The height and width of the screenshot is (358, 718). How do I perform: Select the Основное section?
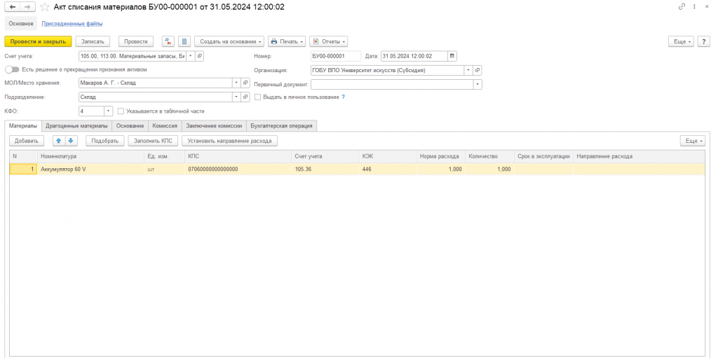click(21, 23)
